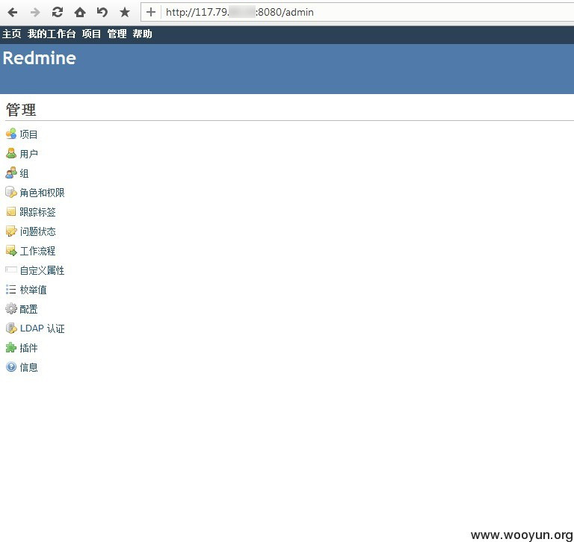
Task: Click the 管理 page heading
Action: (21, 110)
